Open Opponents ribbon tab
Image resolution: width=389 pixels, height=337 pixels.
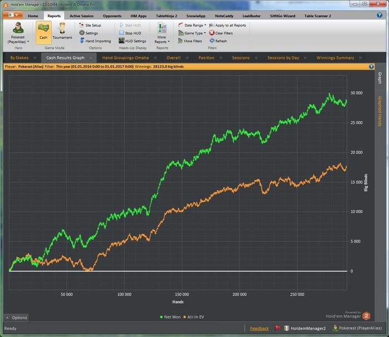pyautogui.click(x=112, y=16)
